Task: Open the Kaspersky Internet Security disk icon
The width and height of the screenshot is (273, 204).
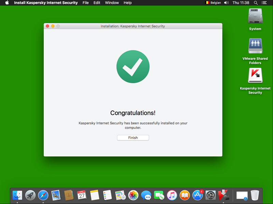Action: pos(255,76)
